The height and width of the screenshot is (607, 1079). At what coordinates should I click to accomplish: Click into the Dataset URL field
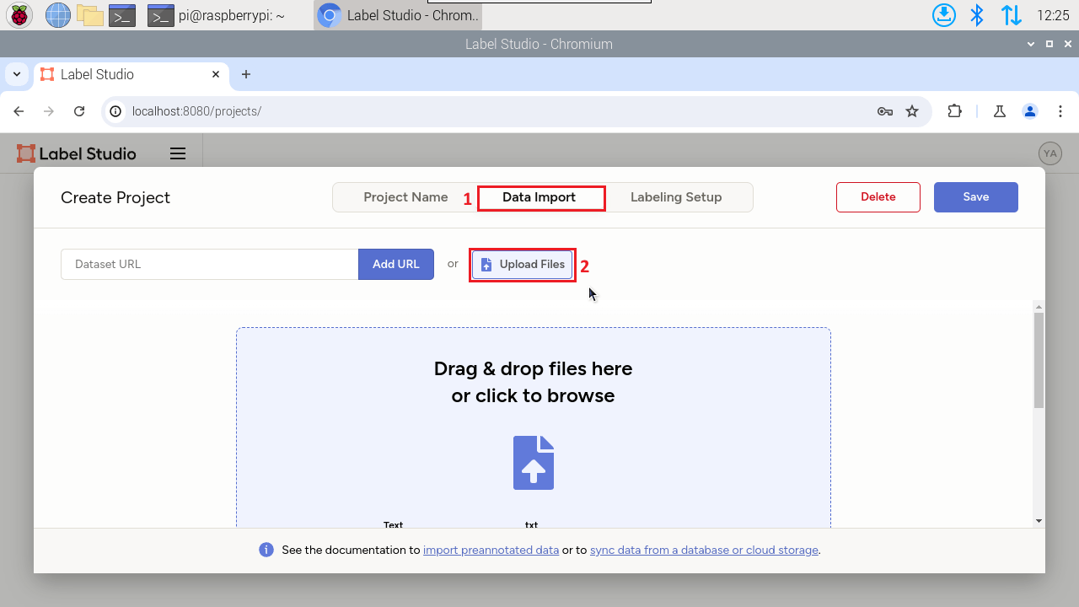point(210,264)
